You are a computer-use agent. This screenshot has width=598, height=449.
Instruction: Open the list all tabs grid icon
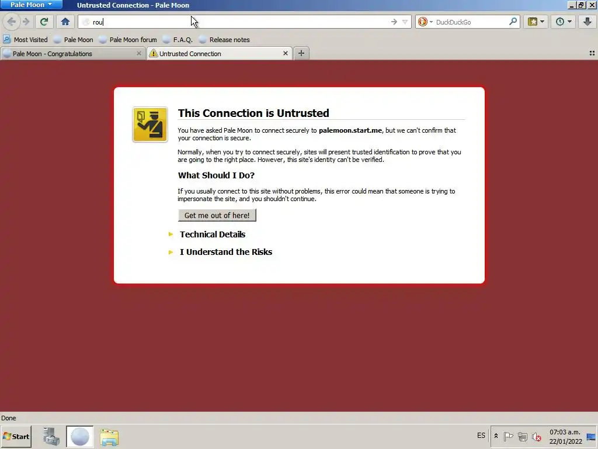tap(592, 53)
